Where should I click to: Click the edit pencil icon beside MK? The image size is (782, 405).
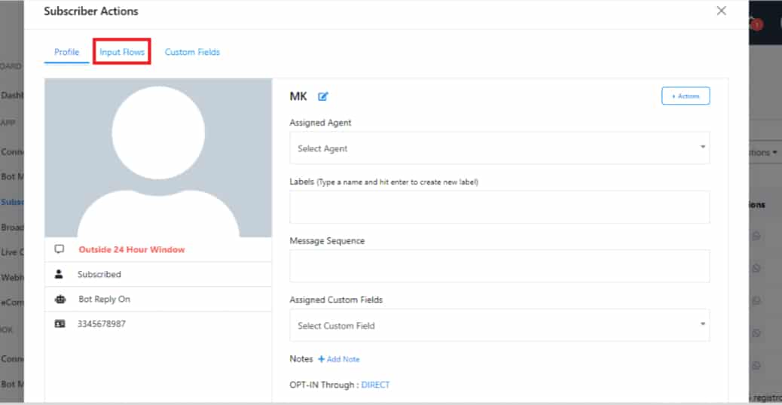click(x=323, y=96)
